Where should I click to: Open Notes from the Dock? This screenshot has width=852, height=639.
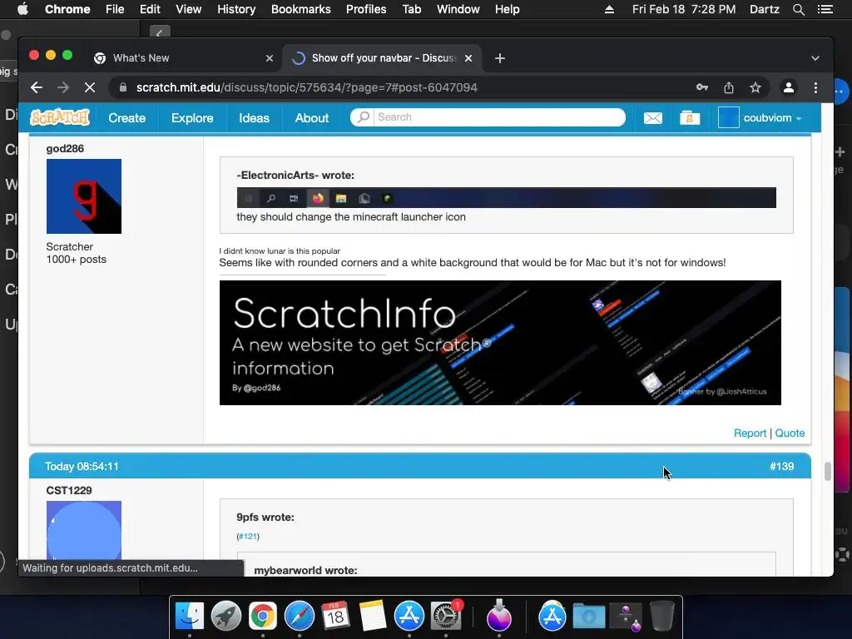click(372, 616)
